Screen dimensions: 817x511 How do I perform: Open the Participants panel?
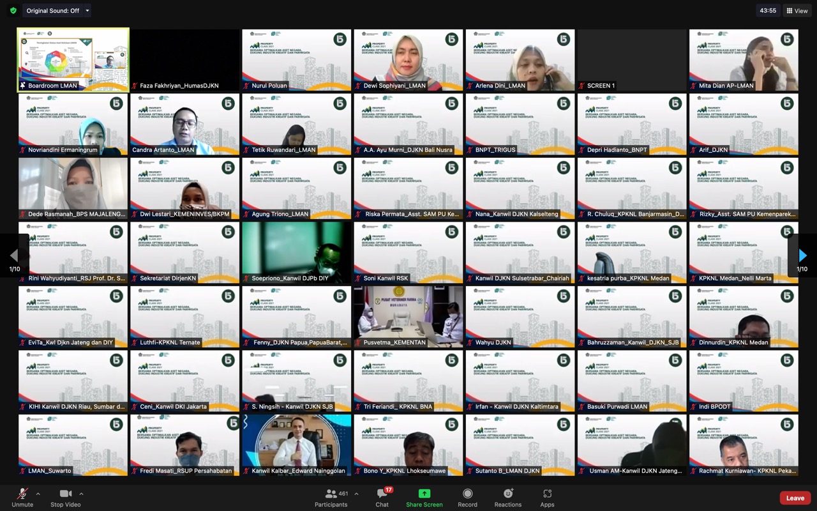coord(331,498)
